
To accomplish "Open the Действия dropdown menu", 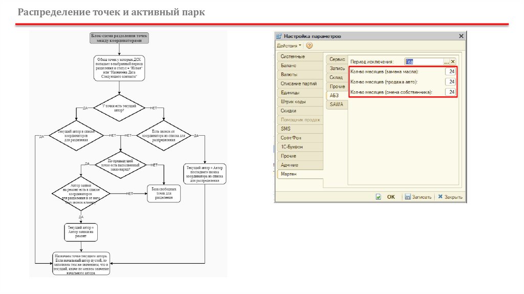I will (x=289, y=46).
